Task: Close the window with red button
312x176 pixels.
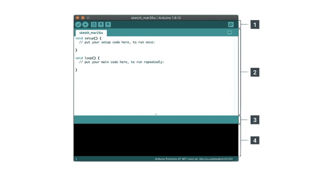Action: [77, 18]
